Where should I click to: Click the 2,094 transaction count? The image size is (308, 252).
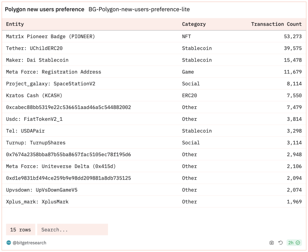[x=294, y=178]
